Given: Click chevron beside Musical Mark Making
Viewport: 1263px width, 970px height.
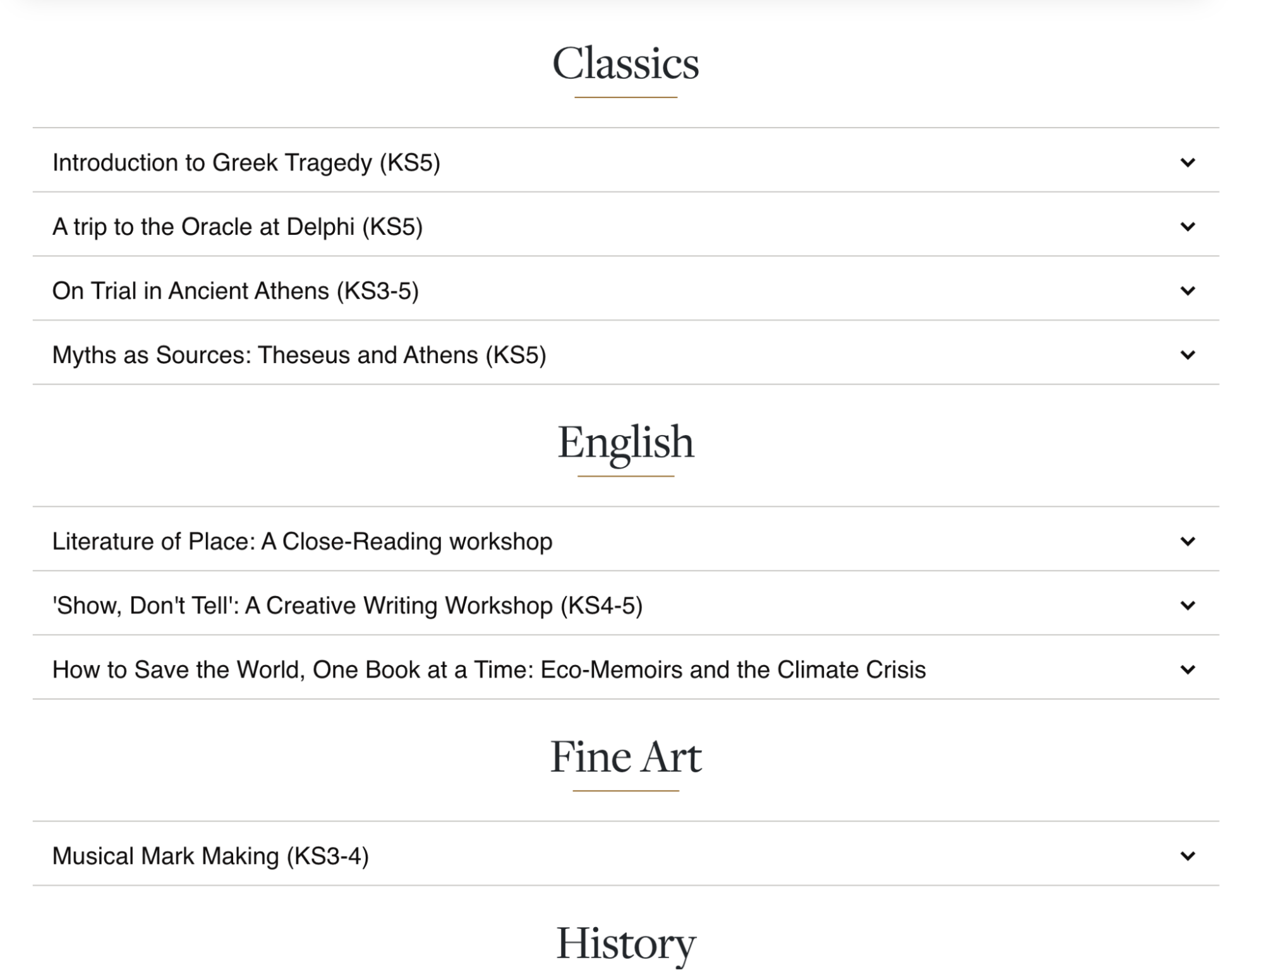Looking at the screenshot, I should coord(1187,856).
